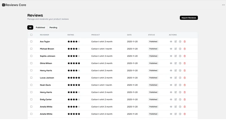Approve Ava Taylor's review with check icon
This screenshot has width=226, height=127.
pos(180,41)
